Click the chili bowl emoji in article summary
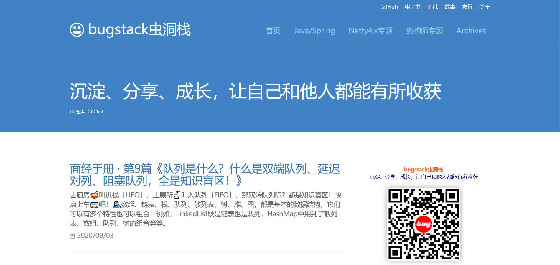Screen dimensions: 560x265 point(94,195)
